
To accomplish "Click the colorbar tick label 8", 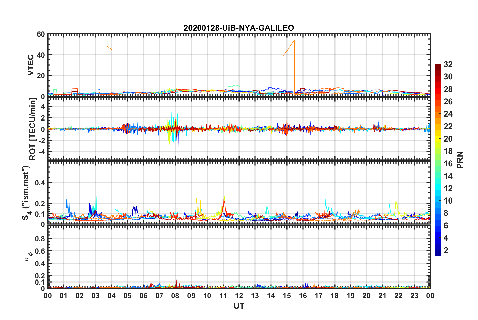I will 446,213.
